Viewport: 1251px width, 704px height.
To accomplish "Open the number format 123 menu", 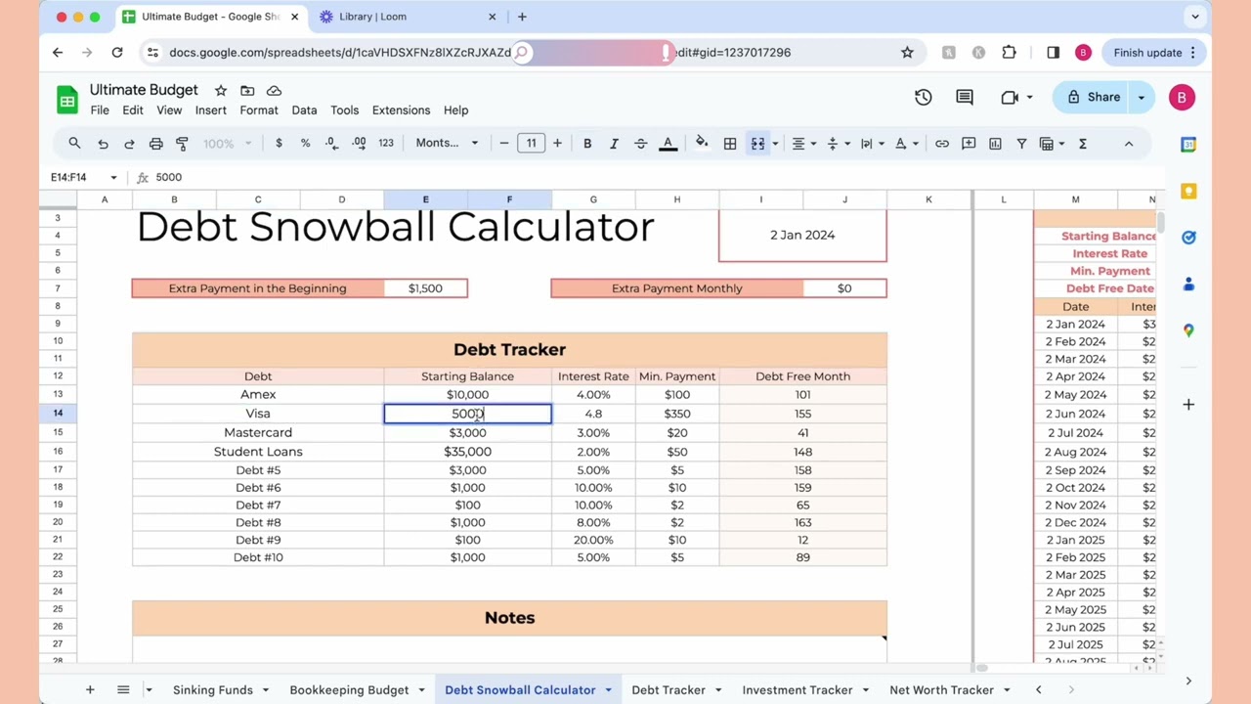I will tap(386, 143).
